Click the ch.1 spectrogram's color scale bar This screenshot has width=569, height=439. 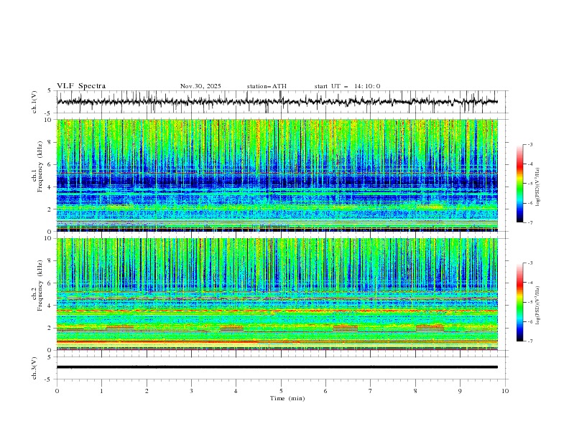(519, 184)
